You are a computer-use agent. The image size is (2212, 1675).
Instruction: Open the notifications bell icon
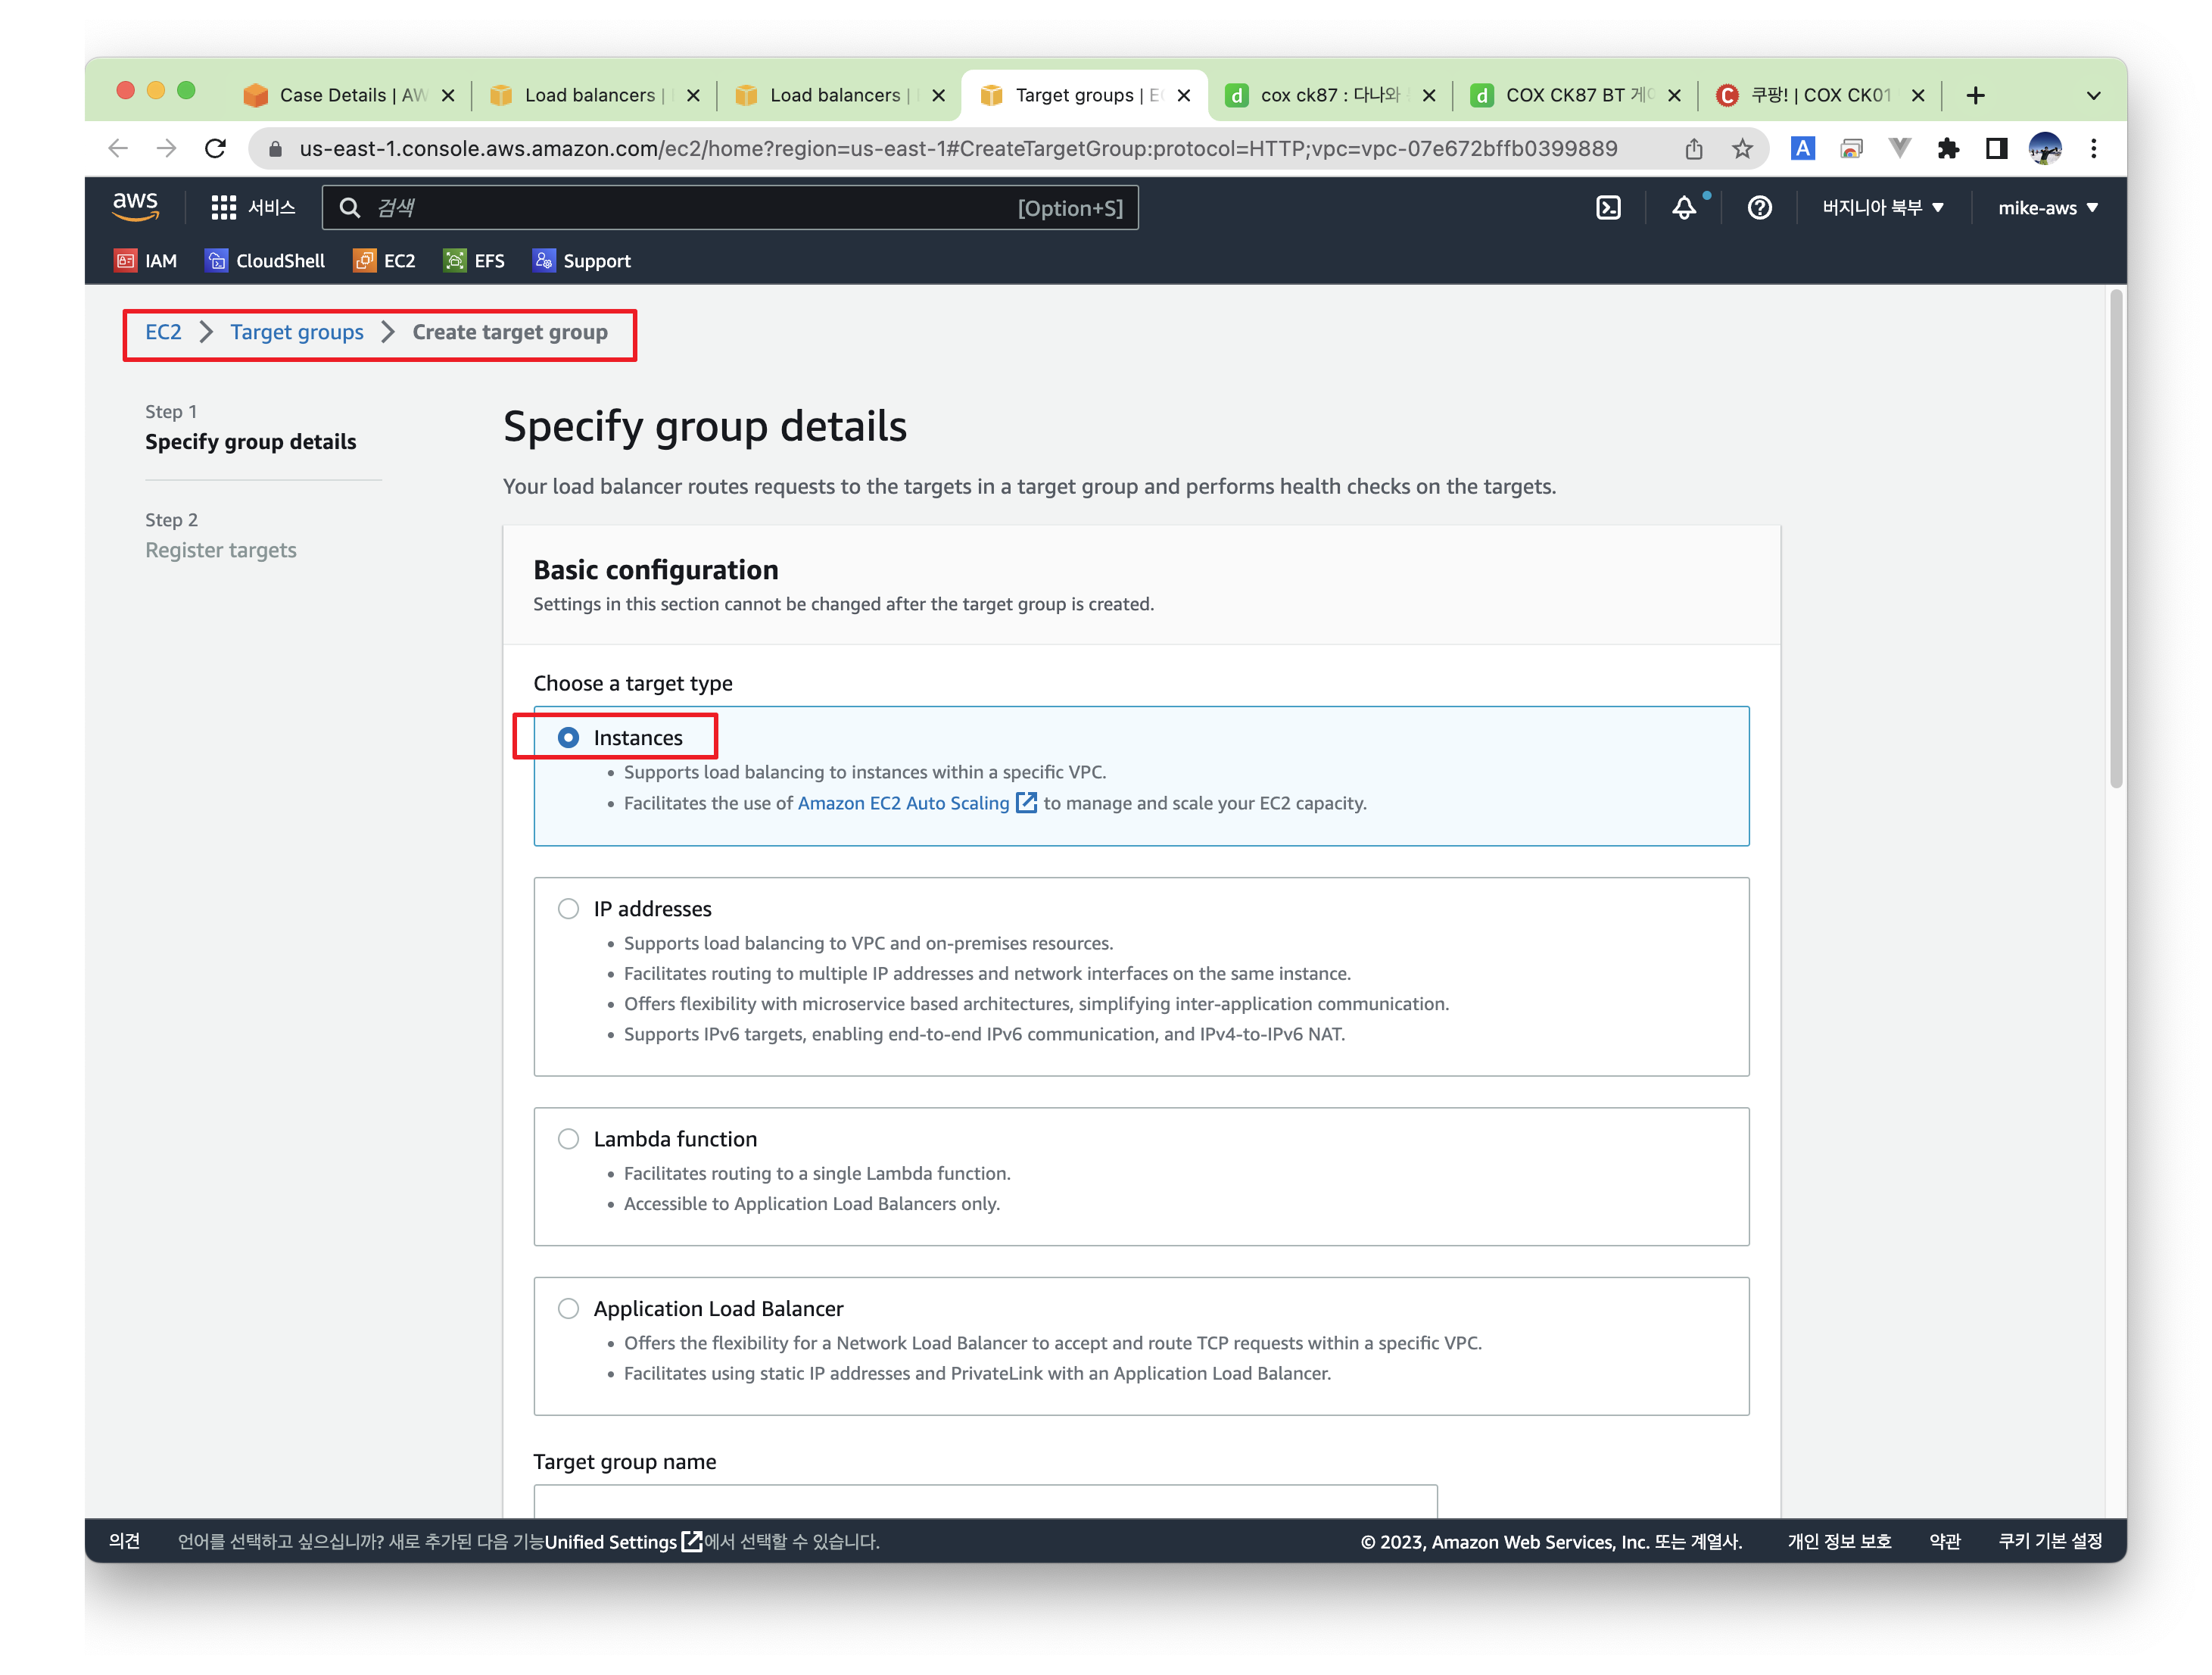click(1684, 208)
